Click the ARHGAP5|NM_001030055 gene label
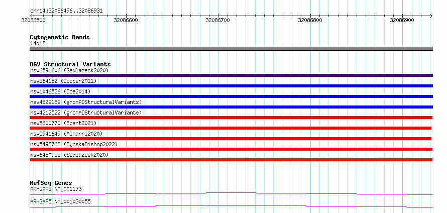Screen dimensions: 447x213 click(60, 201)
